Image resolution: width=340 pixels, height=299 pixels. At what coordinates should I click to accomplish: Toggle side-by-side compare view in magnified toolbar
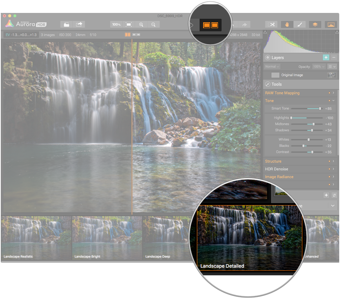point(210,25)
